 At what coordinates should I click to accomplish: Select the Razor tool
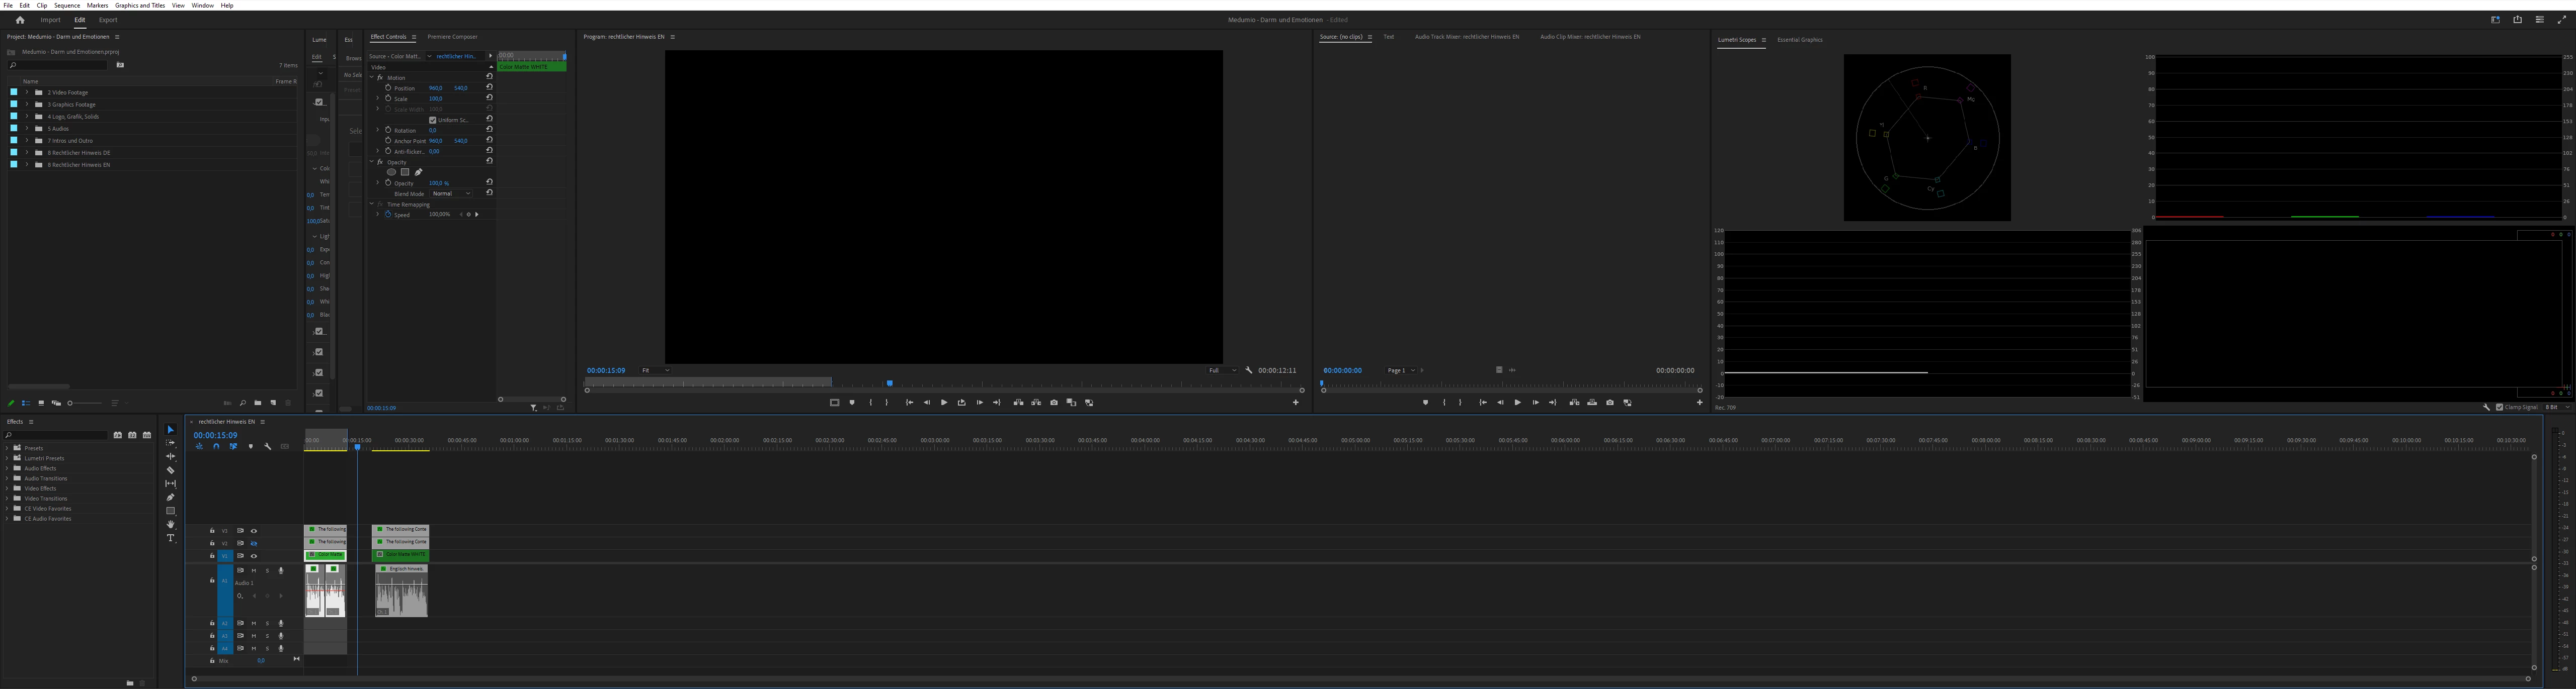pyautogui.click(x=170, y=470)
